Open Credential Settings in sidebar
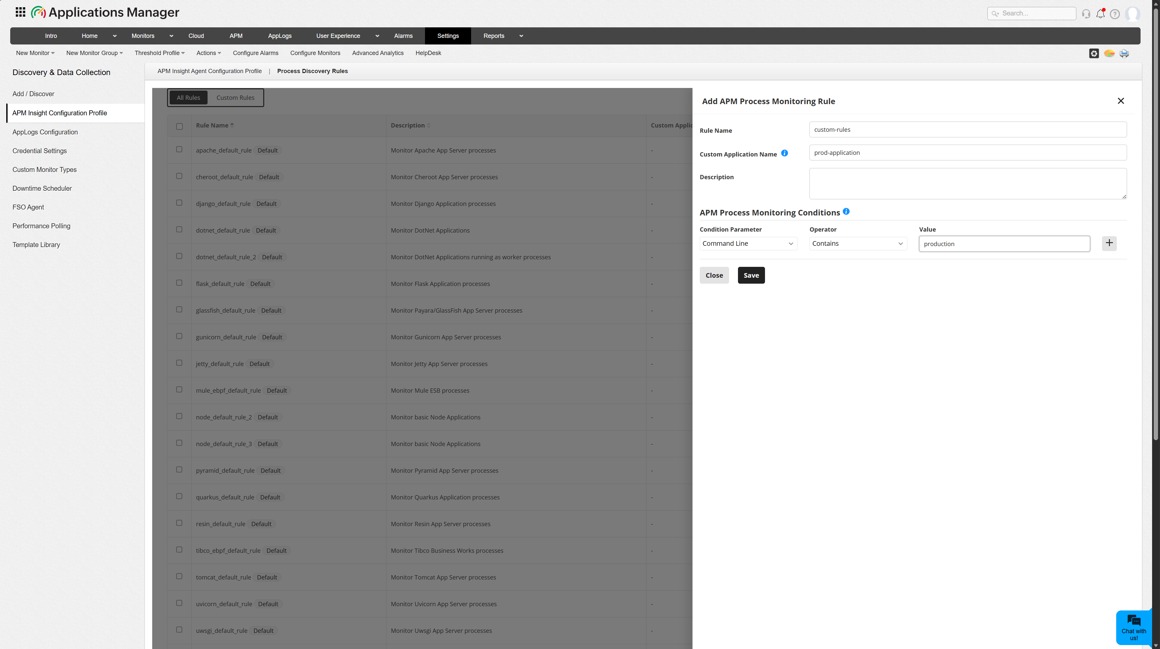 [x=40, y=151]
